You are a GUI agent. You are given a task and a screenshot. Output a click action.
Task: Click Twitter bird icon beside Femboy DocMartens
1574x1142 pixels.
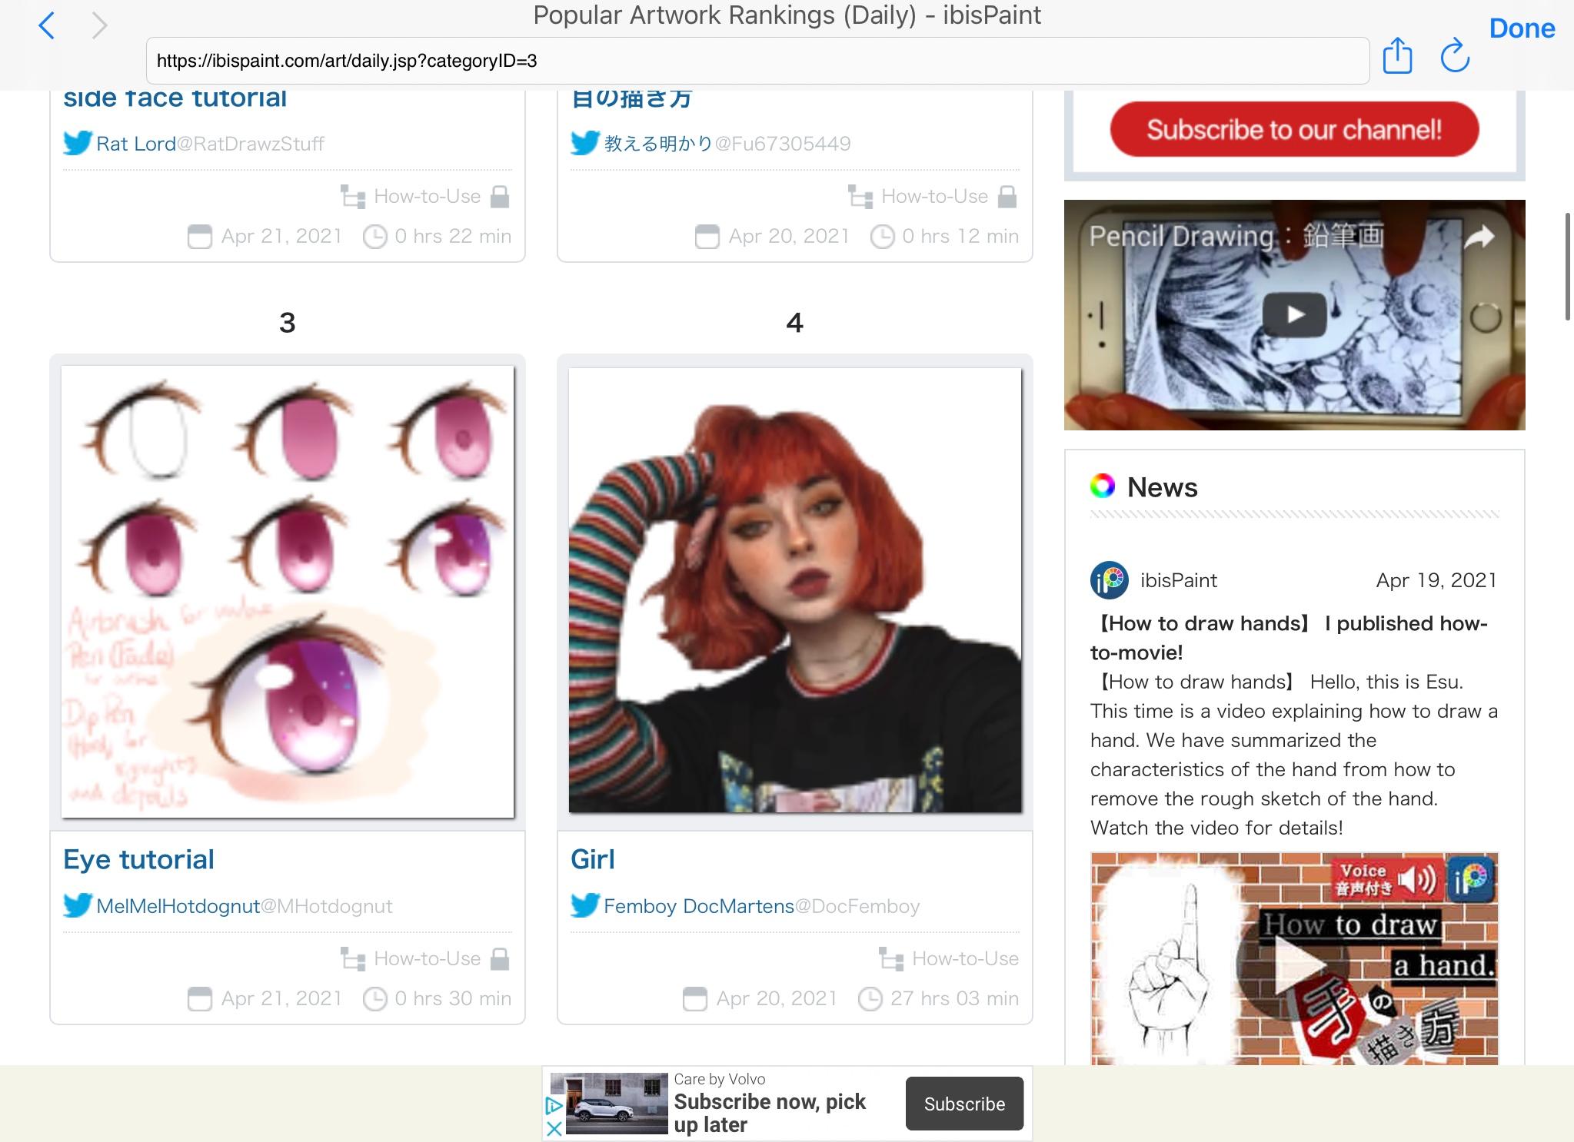click(x=585, y=905)
